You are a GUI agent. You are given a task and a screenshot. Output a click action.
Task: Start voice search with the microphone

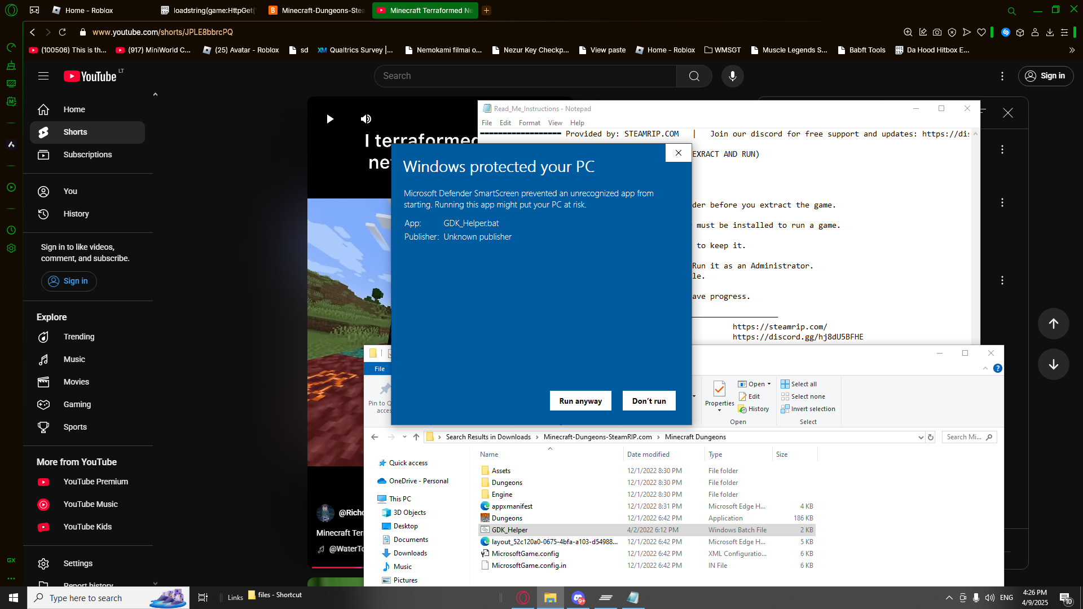[x=733, y=76]
